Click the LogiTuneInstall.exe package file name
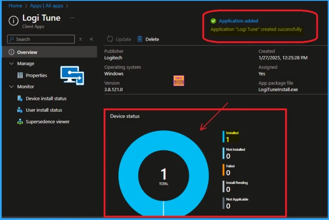Image resolution: width=329 pixels, height=220 pixels. tap(278, 90)
